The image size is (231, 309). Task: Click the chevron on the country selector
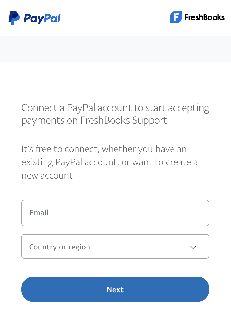[193, 247]
